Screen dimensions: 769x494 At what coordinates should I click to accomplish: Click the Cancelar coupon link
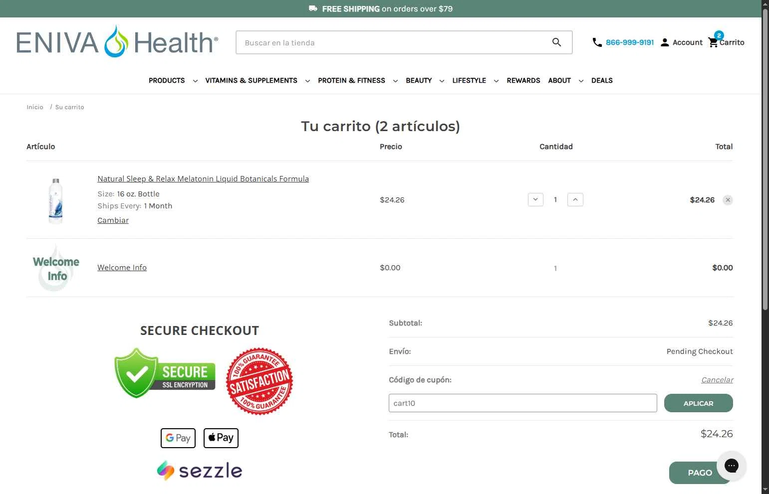(717, 380)
